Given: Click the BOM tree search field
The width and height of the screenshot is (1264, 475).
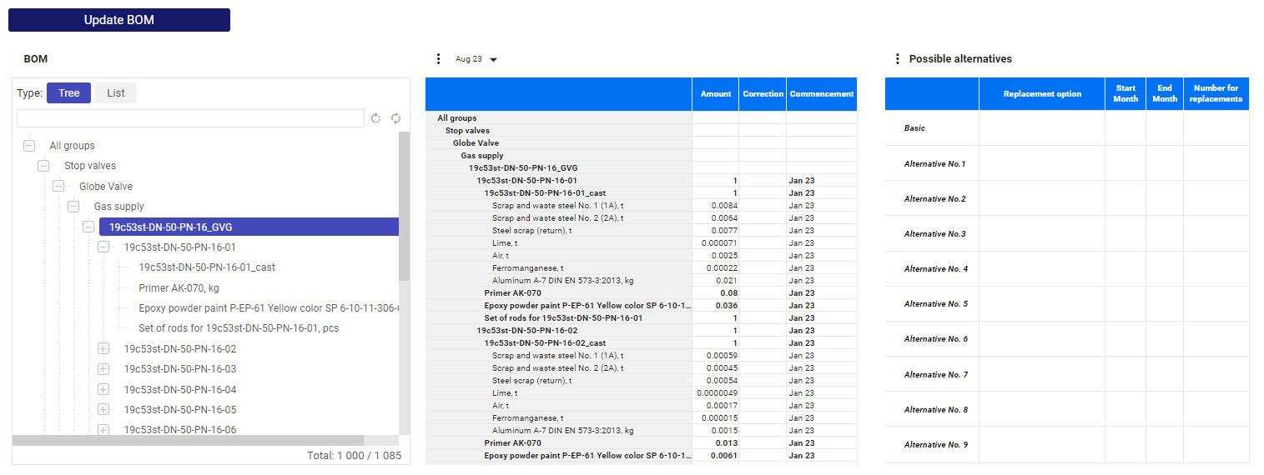Looking at the screenshot, I should 190,118.
